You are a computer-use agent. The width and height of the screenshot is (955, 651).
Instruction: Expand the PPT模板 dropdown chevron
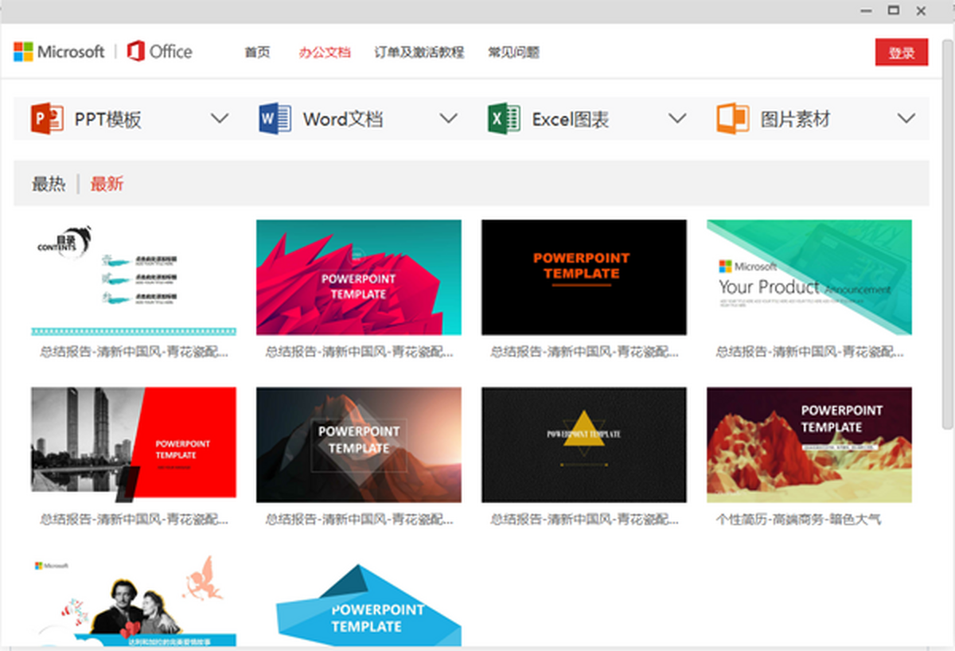click(x=220, y=118)
